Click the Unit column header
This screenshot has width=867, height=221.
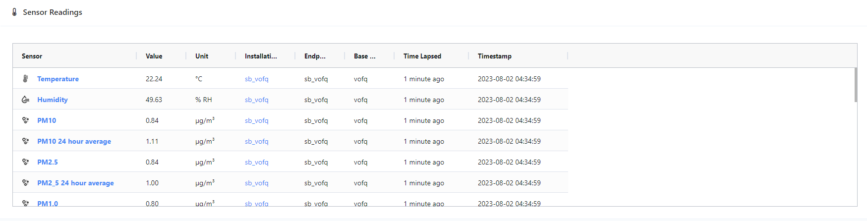click(x=202, y=56)
